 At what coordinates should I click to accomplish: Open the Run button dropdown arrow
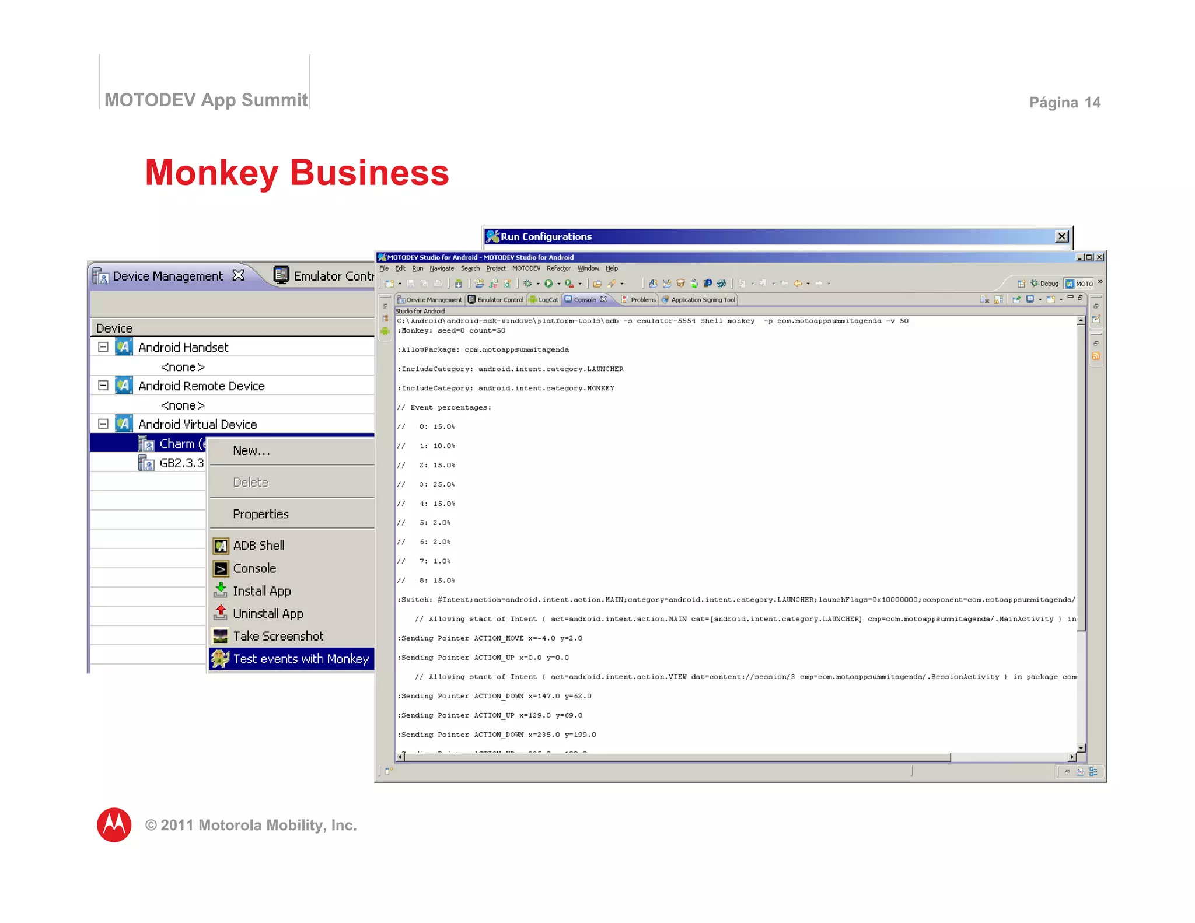[x=558, y=284]
